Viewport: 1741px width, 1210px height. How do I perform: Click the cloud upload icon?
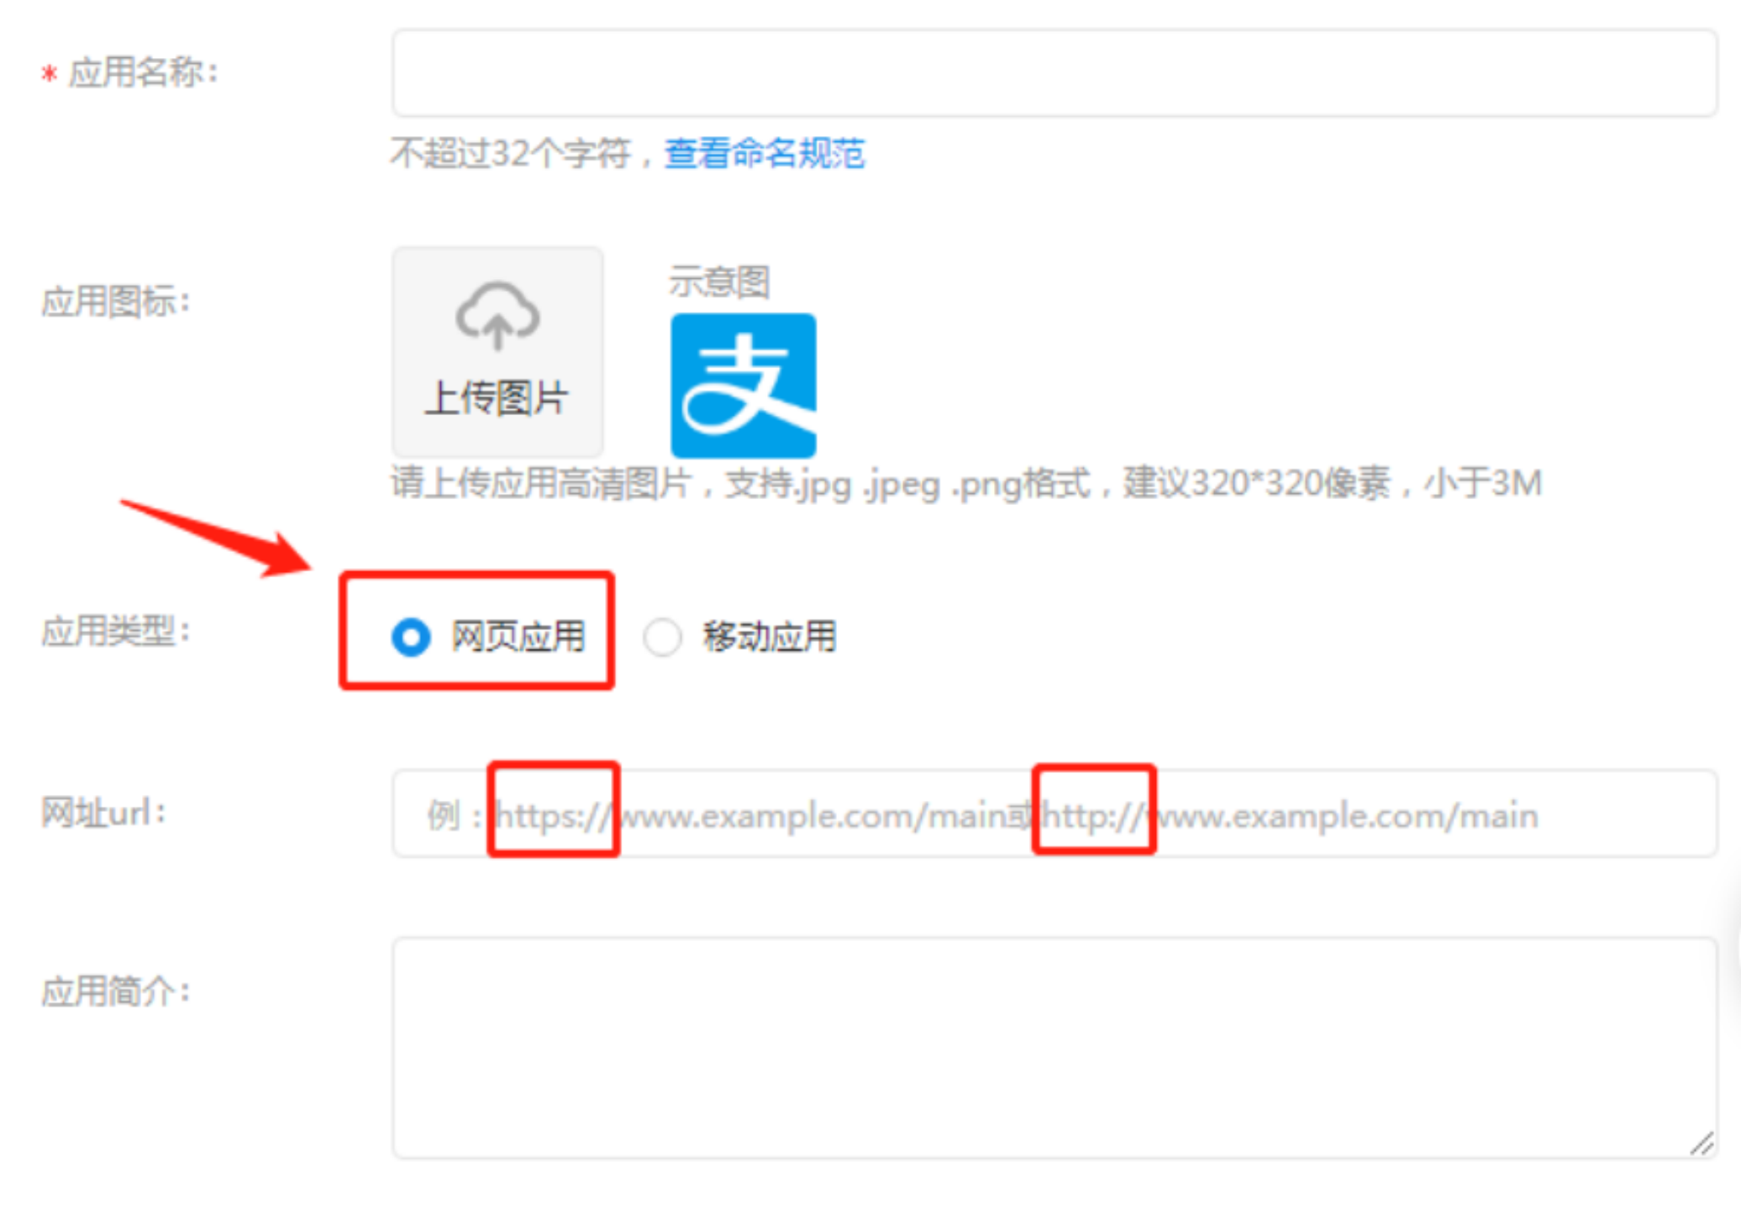(497, 316)
